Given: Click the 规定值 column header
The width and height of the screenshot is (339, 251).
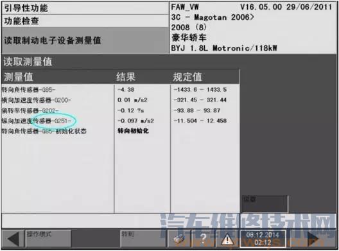Looking at the screenshot, I should (x=187, y=77).
